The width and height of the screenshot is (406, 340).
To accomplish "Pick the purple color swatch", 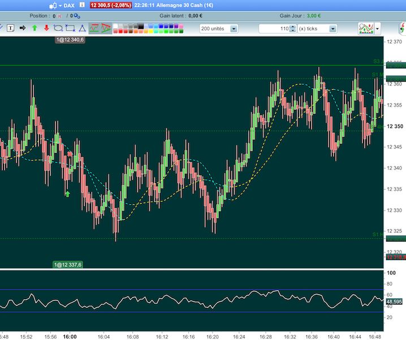I will (x=176, y=26).
